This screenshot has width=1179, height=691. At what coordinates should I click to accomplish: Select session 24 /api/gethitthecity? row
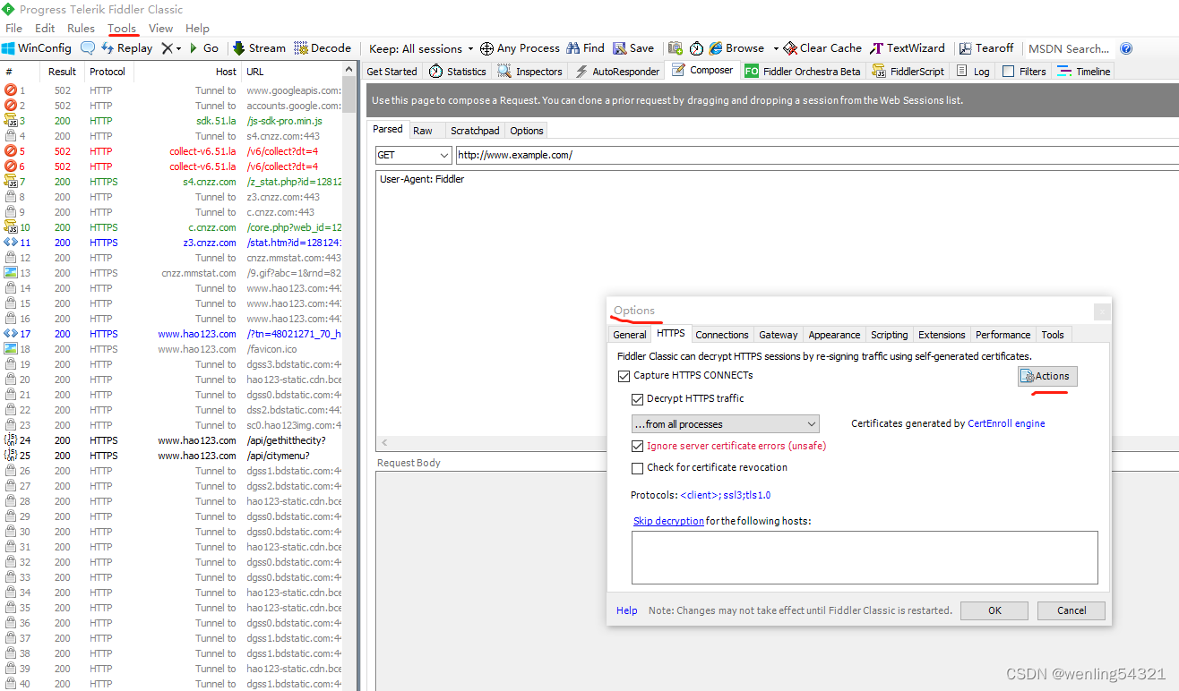pos(172,440)
